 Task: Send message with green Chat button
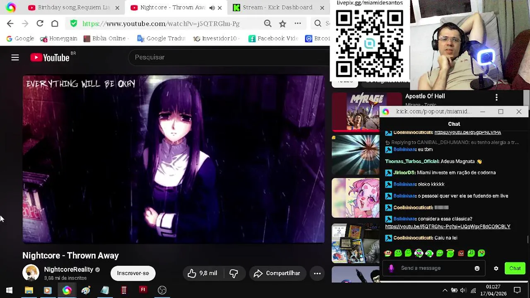515,268
